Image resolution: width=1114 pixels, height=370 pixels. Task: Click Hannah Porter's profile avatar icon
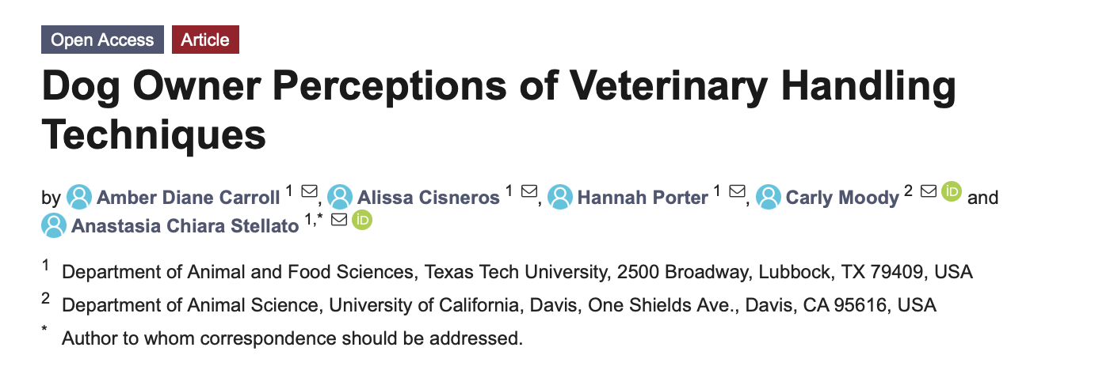tap(560, 197)
